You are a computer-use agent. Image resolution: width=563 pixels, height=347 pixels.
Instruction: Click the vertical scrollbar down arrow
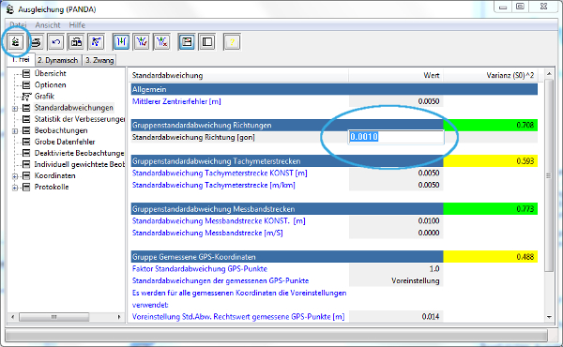pos(549,317)
